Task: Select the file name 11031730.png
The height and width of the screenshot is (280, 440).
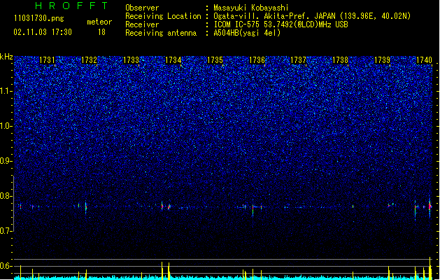Action: (x=39, y=18)
